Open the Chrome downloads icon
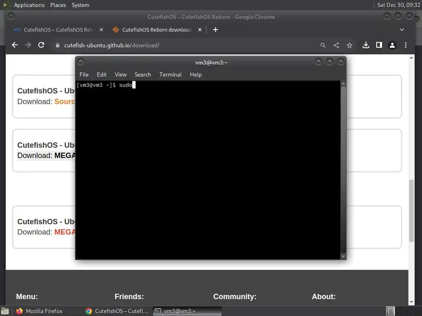 366,45
